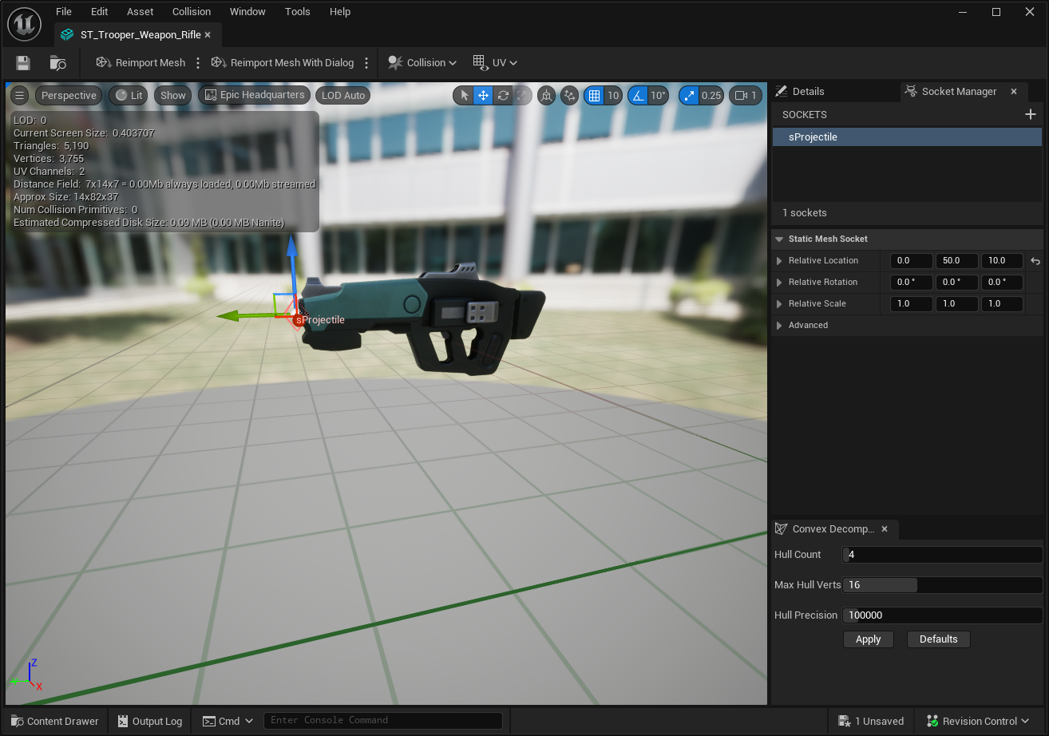1049x736 pixels.
Task: Toggle scale snapping in viewport
Action: click(x=690, y=96)
